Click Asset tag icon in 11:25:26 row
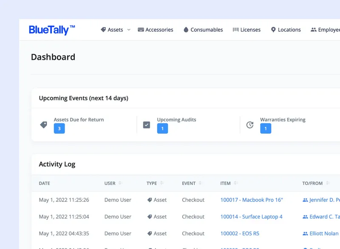The image size is (340, 249). click(x=150, y=200)
